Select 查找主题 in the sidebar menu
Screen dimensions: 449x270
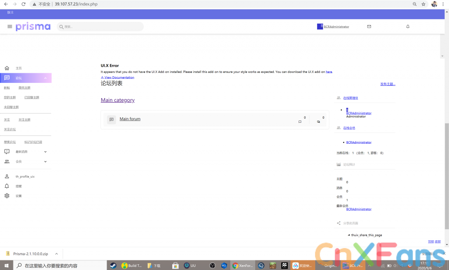click(x=24, y=88)
